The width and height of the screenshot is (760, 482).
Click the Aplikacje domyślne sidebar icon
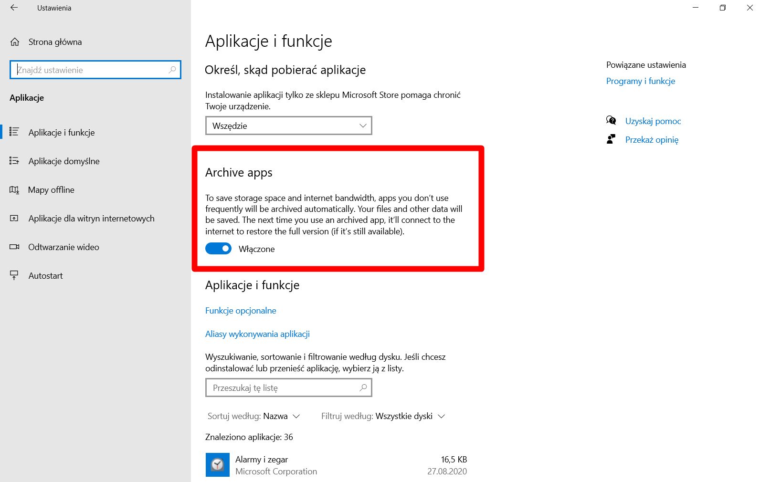[x=14, y=161]
